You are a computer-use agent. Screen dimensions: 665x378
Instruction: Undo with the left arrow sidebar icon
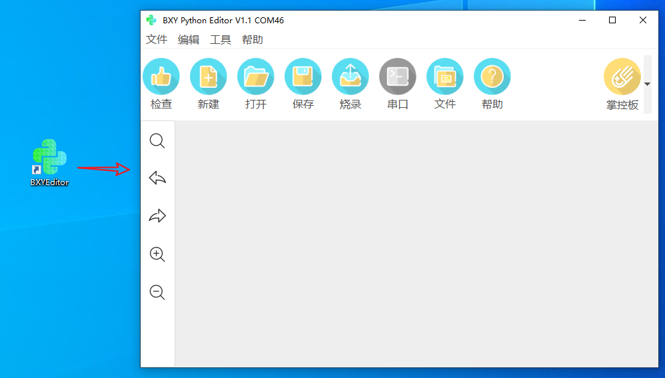tap(157, 178)
